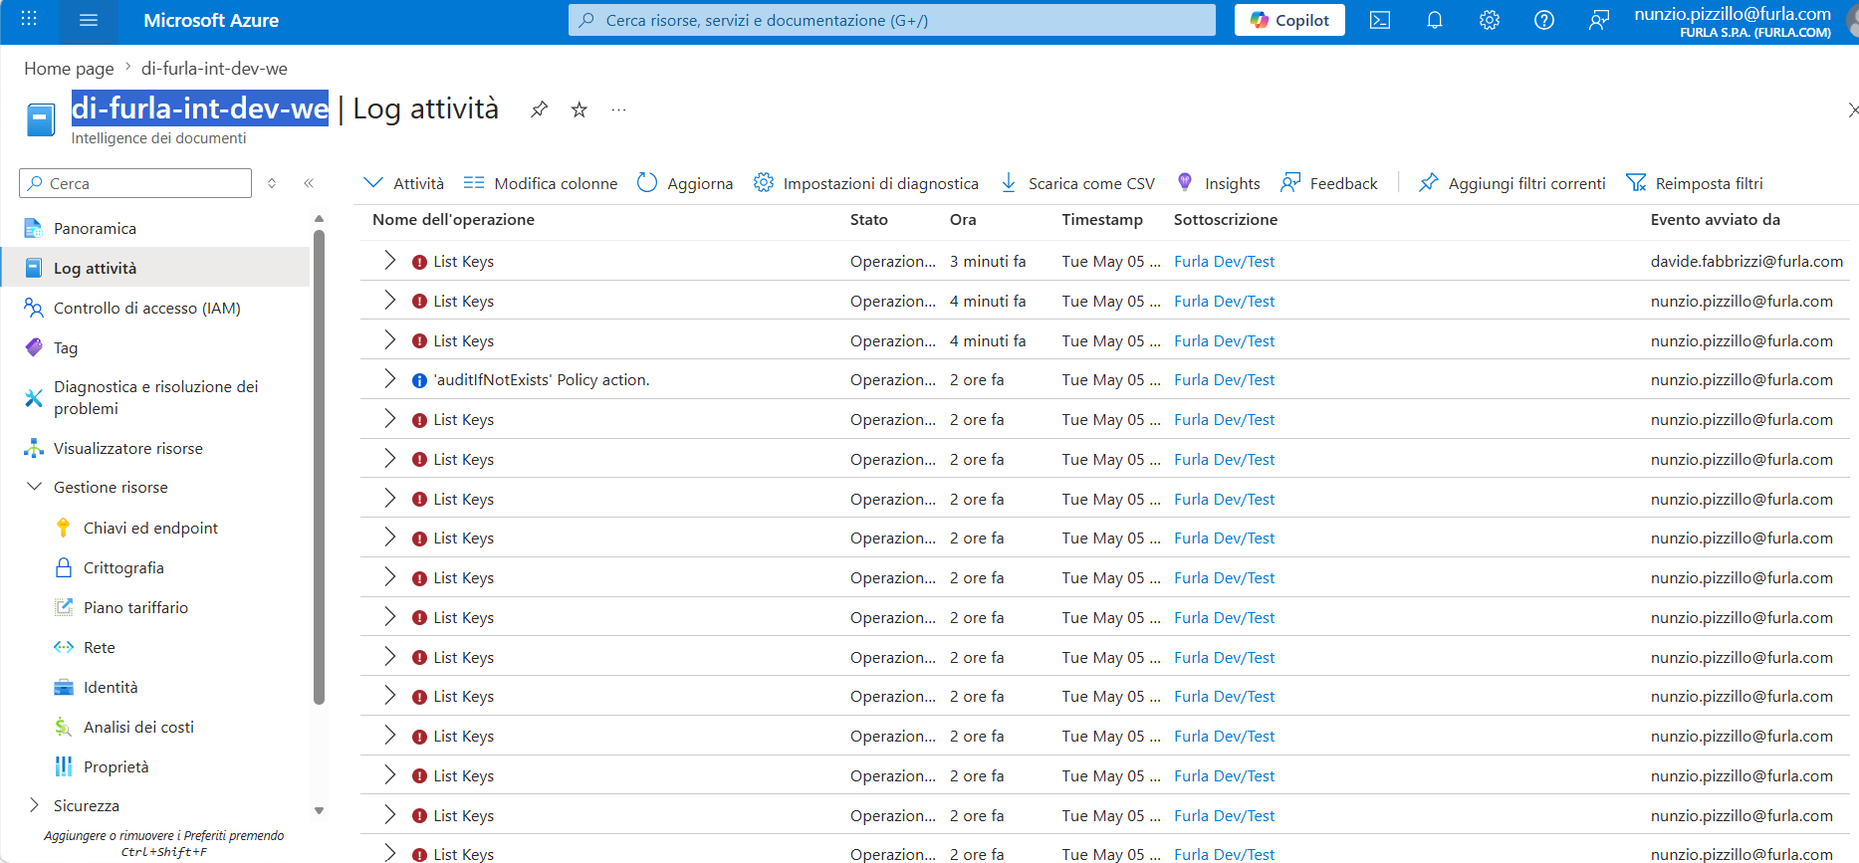Sort by Nome dell'operazione column header
Image resolution: width=1859 pixels, height=863 pixels.
(x=453, y=219)
